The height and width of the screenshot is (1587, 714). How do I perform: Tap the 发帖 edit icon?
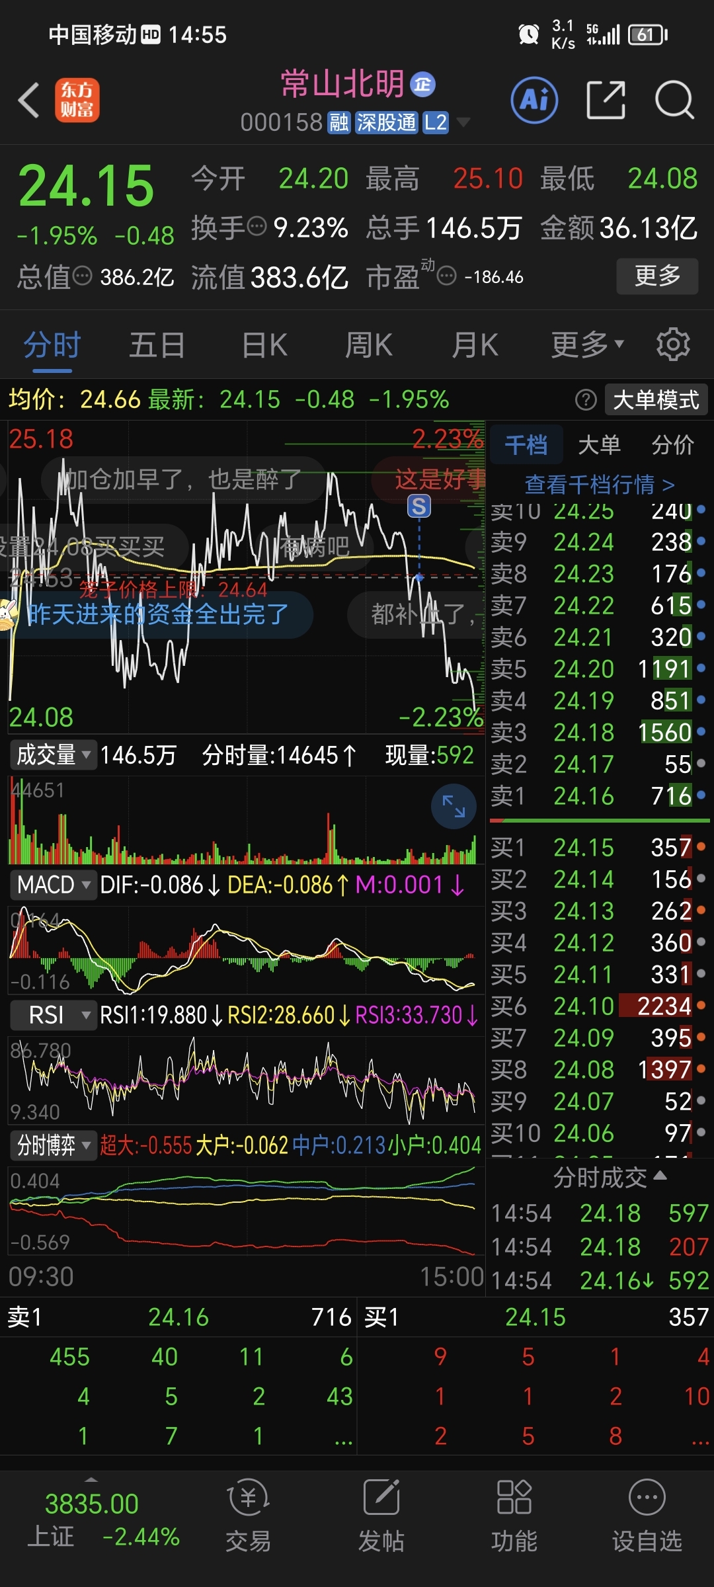pos(381,1498)
